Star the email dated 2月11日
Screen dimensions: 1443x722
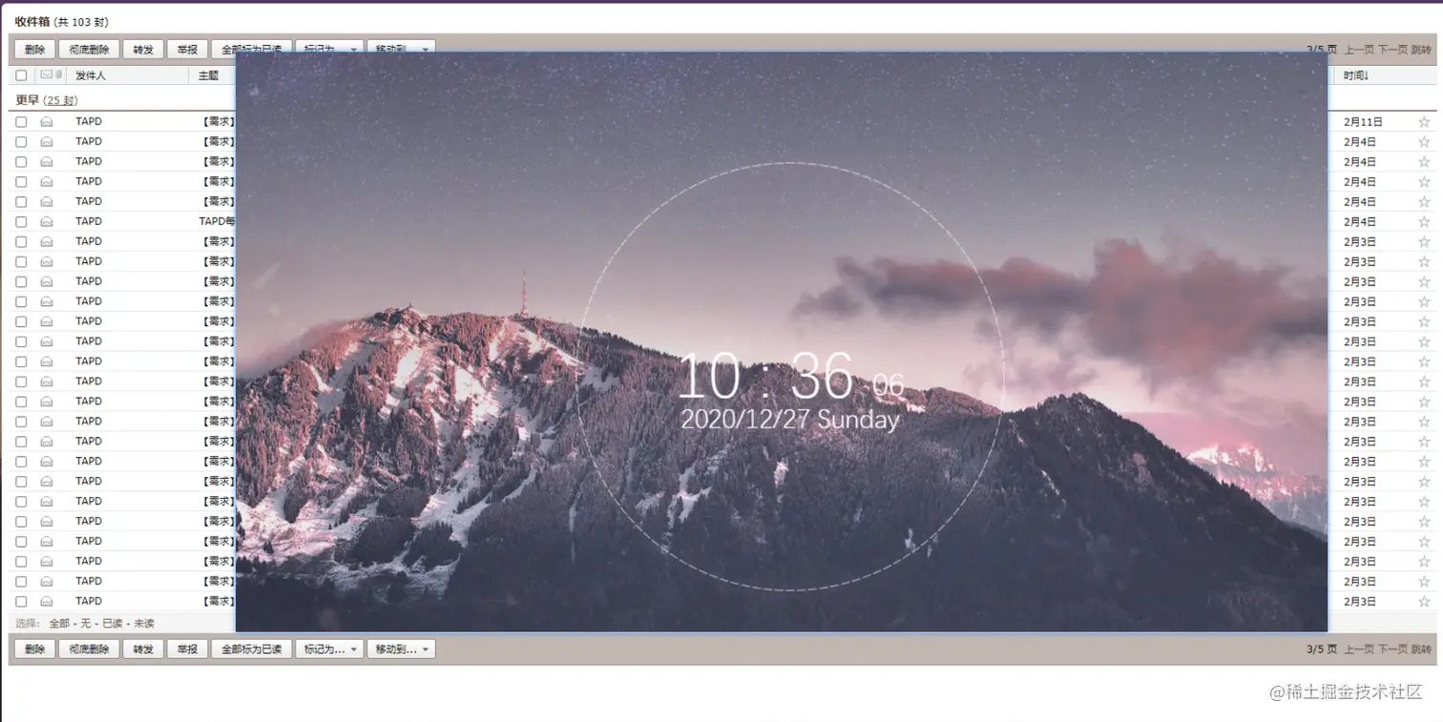pos(1424,122)
